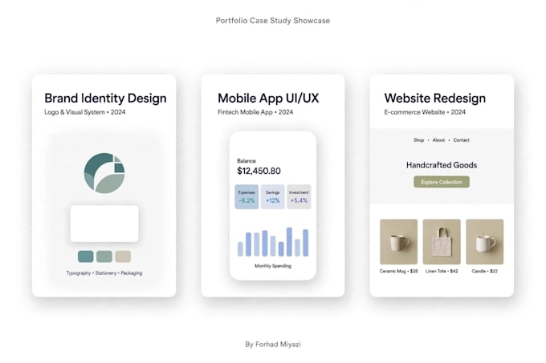
Task: Open the Mobile App UI/UX title
Action: 268,98
